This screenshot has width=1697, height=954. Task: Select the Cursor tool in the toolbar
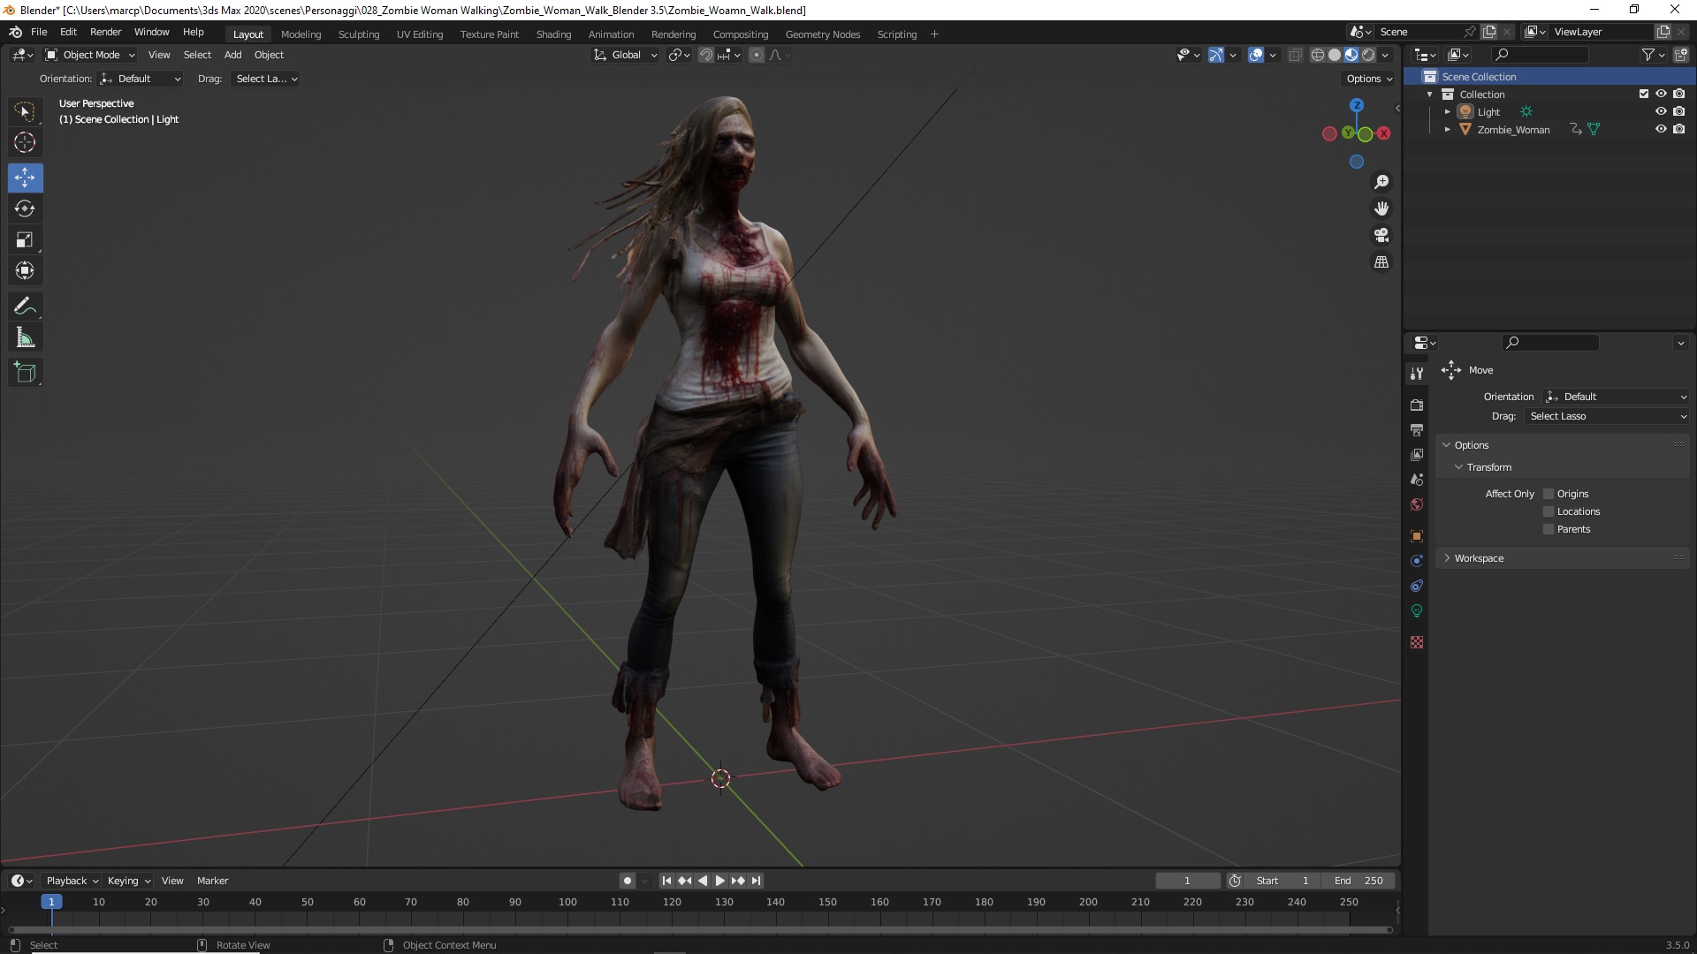coord(25,142)
